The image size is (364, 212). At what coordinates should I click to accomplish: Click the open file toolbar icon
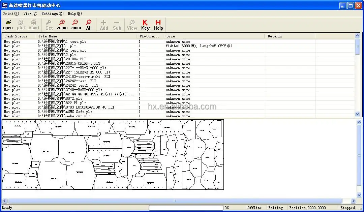8,25
